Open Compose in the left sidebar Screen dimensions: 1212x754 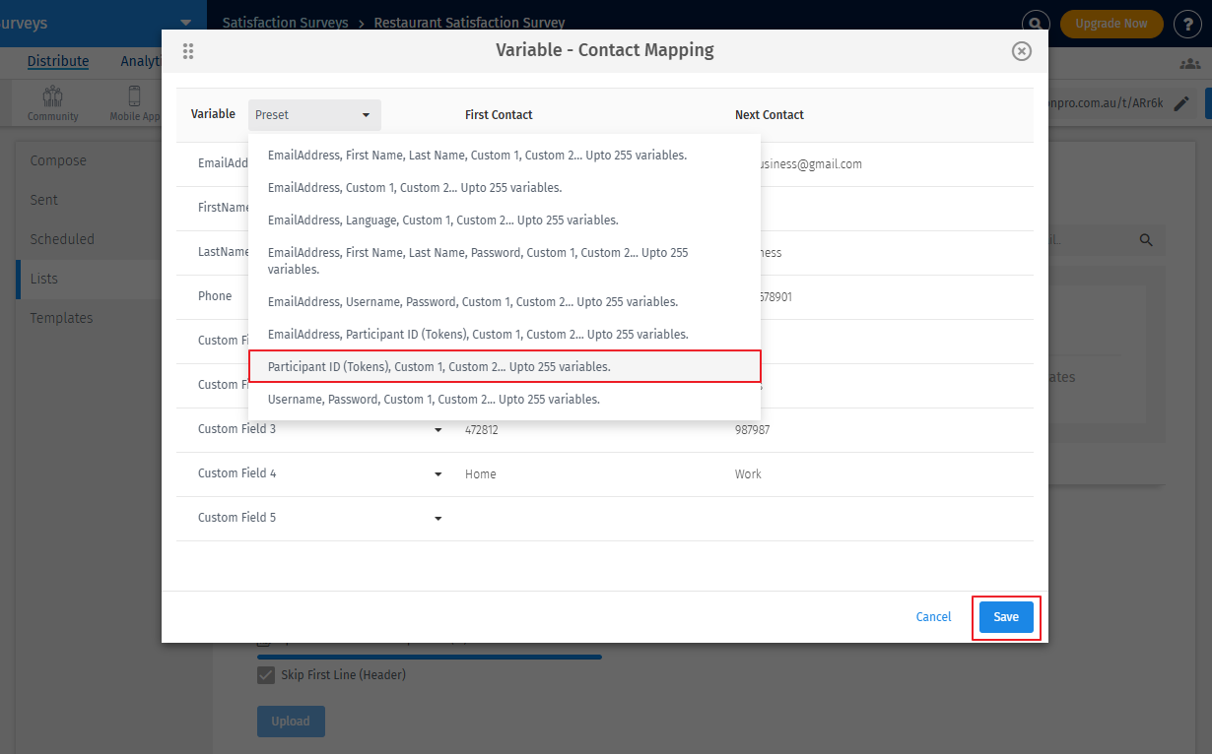click(58, 160)
